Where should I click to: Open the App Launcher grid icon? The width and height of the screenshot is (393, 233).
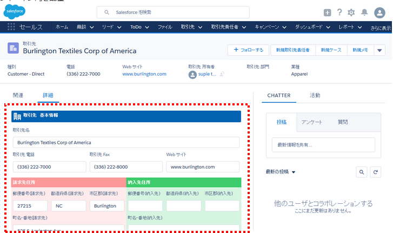click(11, 26)
